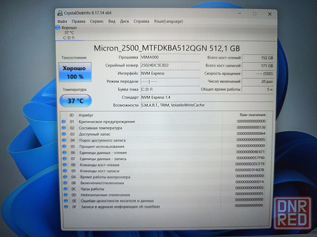Click status dot for Время работы контроллера
The width and height of the screenshot is (317, 237).
65,177
